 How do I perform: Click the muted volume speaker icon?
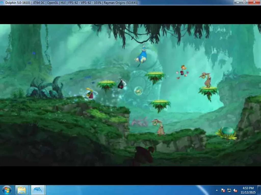[235, 190]
